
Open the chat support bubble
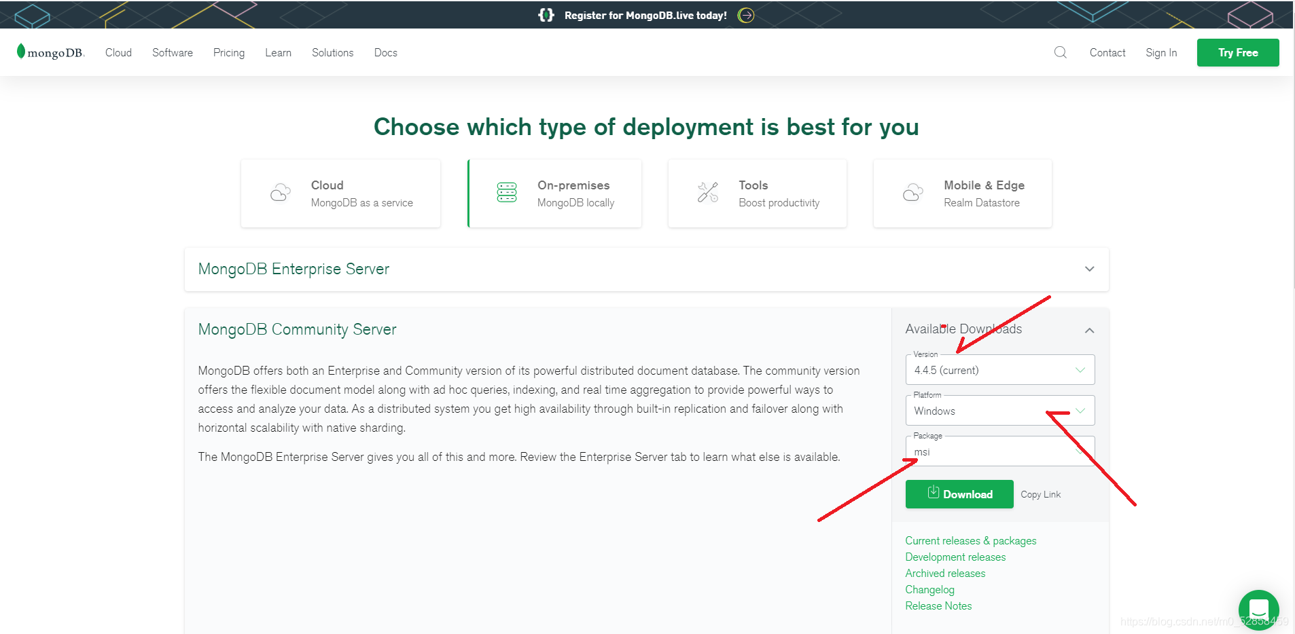(x=1258, y=610)
